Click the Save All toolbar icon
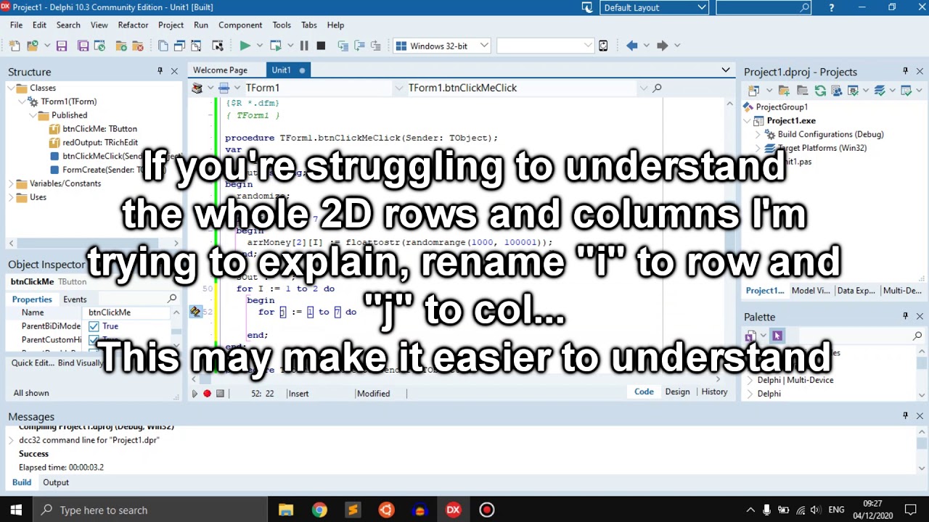929x522 pixels. (83, 46)
